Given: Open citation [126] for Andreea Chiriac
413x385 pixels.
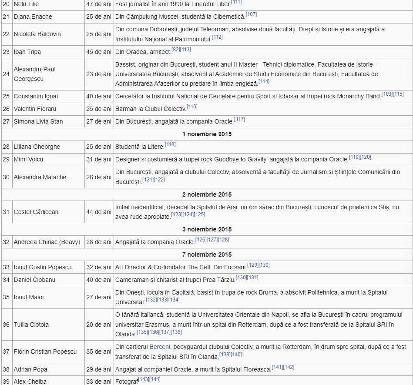Looking at the screenshot, I should click(201, 240).
